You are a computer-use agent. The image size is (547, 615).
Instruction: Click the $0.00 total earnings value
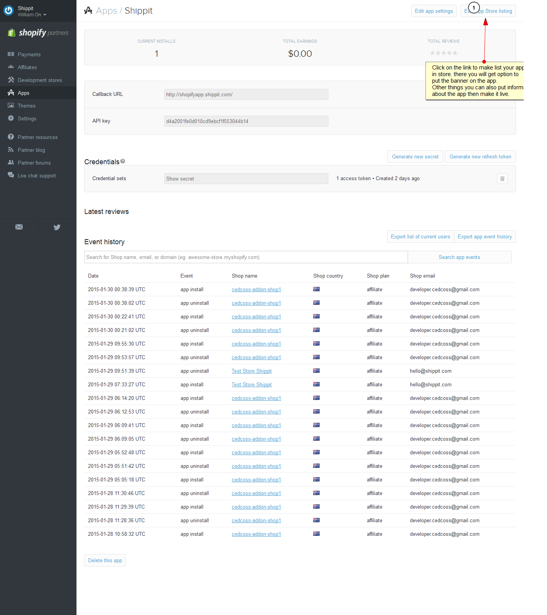(x=300, y=54)
